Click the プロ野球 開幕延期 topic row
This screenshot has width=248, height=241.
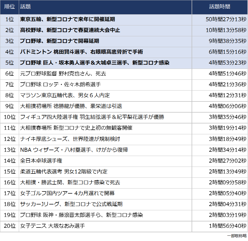click(x=60, y=41)
